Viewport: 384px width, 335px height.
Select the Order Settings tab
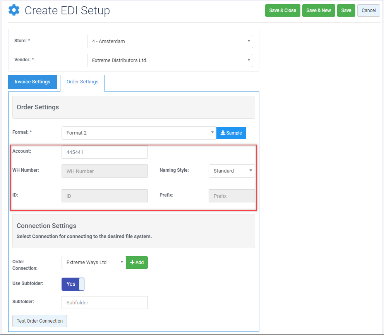pyautogui.click(x=82, y=82)
